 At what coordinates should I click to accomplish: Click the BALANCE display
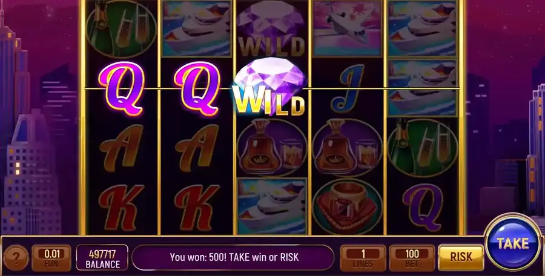point(102,258)
